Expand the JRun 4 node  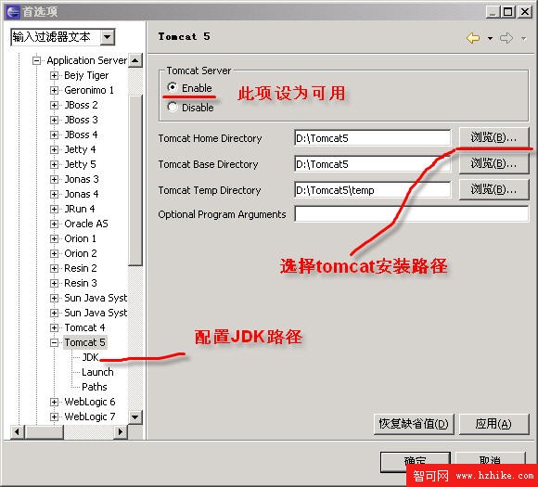pyautogui.click(x=54, y=209)
